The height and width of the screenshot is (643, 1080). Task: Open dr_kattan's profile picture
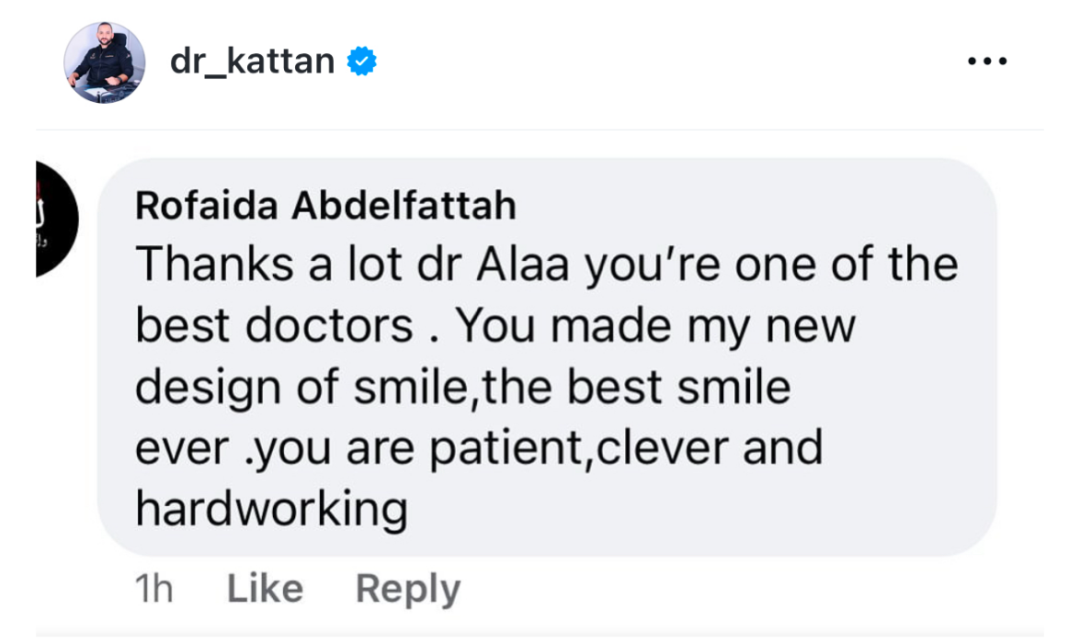pos(104,62)
